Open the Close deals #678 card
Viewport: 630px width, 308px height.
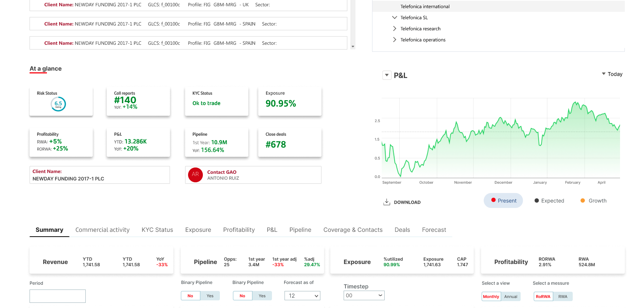[x=290, y=142]
